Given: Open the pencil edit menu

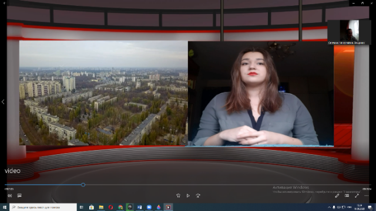Looking at the screenshot, I should (337, 196).
